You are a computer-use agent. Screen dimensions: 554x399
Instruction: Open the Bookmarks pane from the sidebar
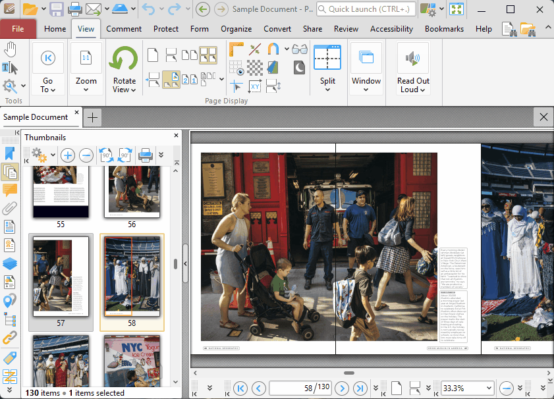pos(10,153)
